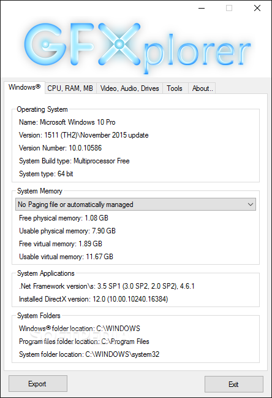272x398 pixels.
Task: Open the About.. tab
Action: [x=202, y=88]
